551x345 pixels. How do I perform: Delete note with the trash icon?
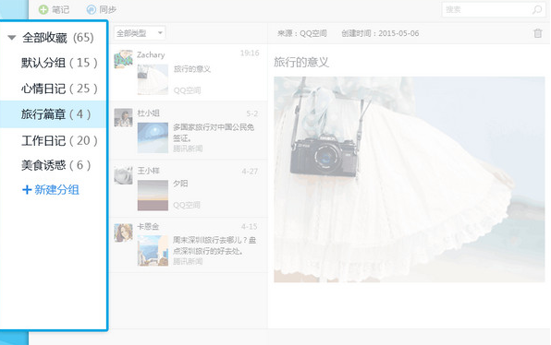tap(538, 33)
